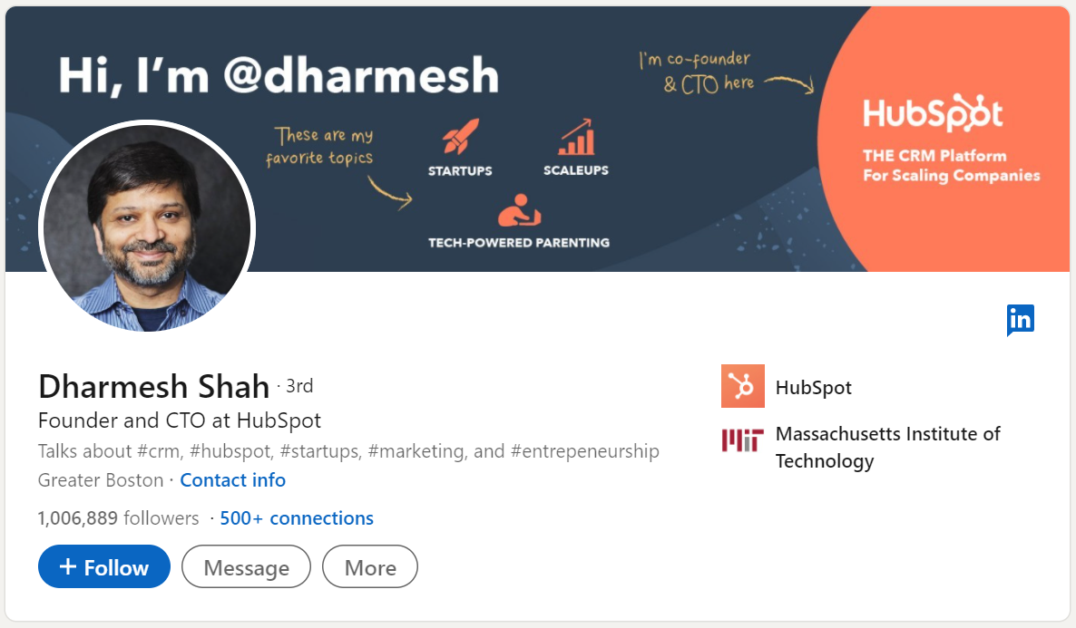View 500+ connections
The image size is (1076, 628).
click(x=296, y=517)
